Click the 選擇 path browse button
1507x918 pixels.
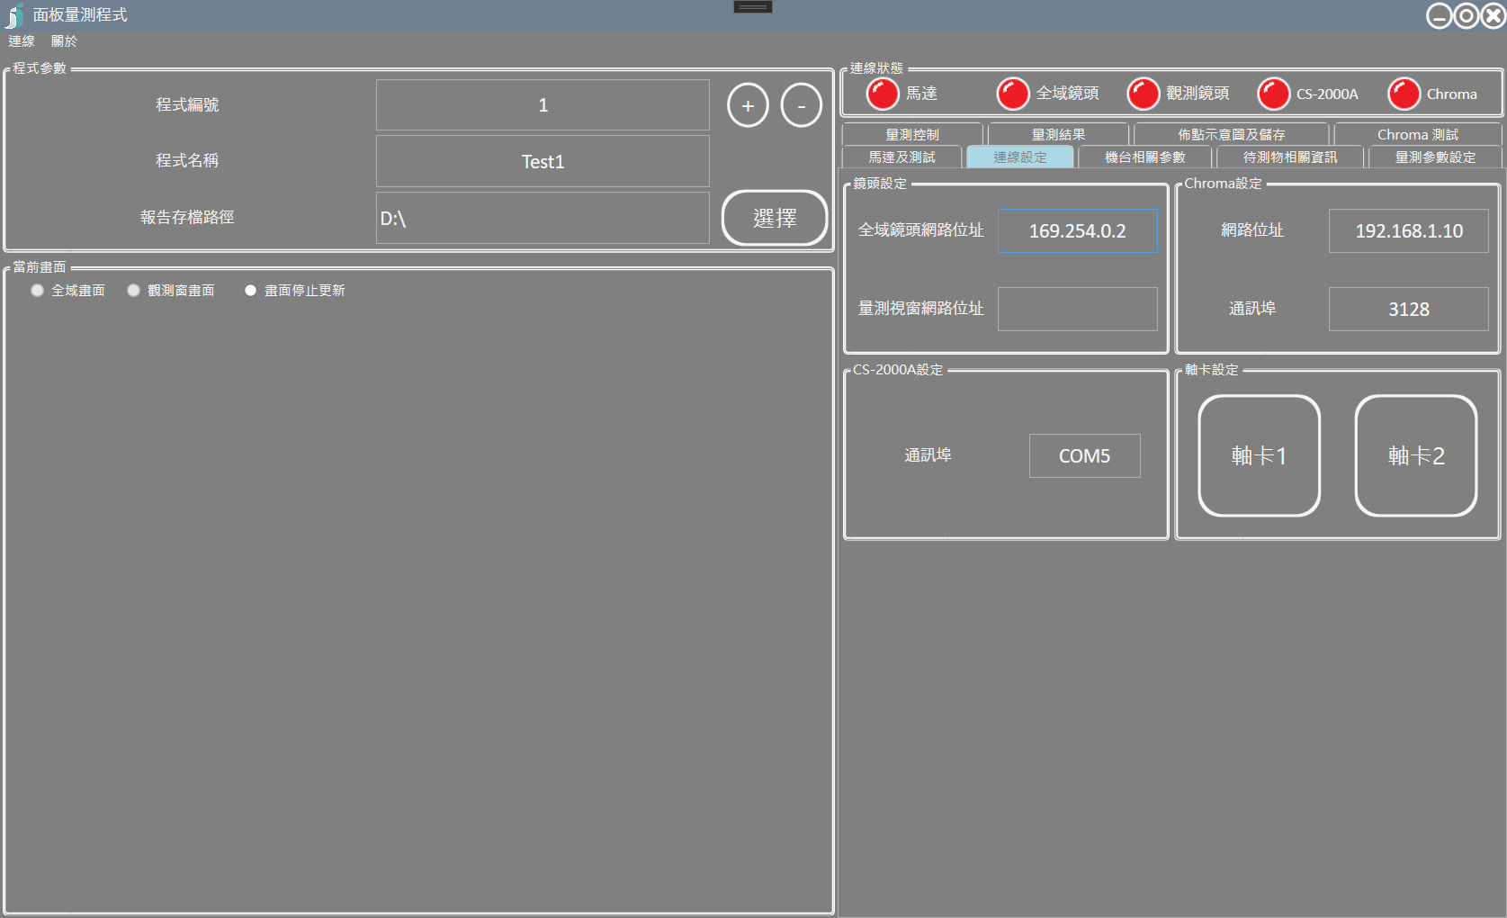775,218
